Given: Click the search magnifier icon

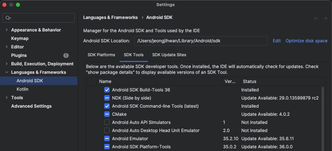Looking at the screenshot, I should (x=8, y=18).
